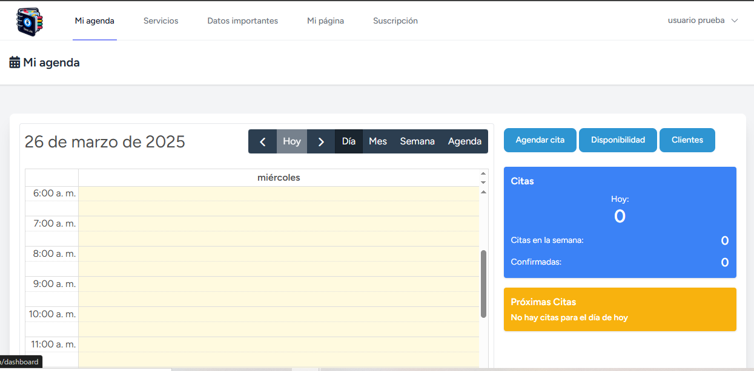Viewport: 754px width, 371px height.
Task: Click the Hoy: label in the Citas card
Action: click(620, 199)
